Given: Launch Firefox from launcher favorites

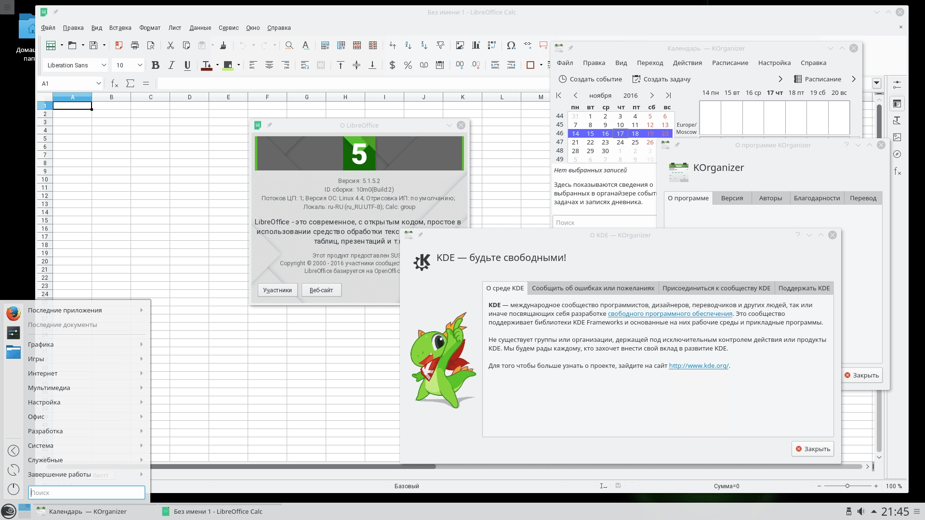Looking at the screenshot, I should pos(13,313).
